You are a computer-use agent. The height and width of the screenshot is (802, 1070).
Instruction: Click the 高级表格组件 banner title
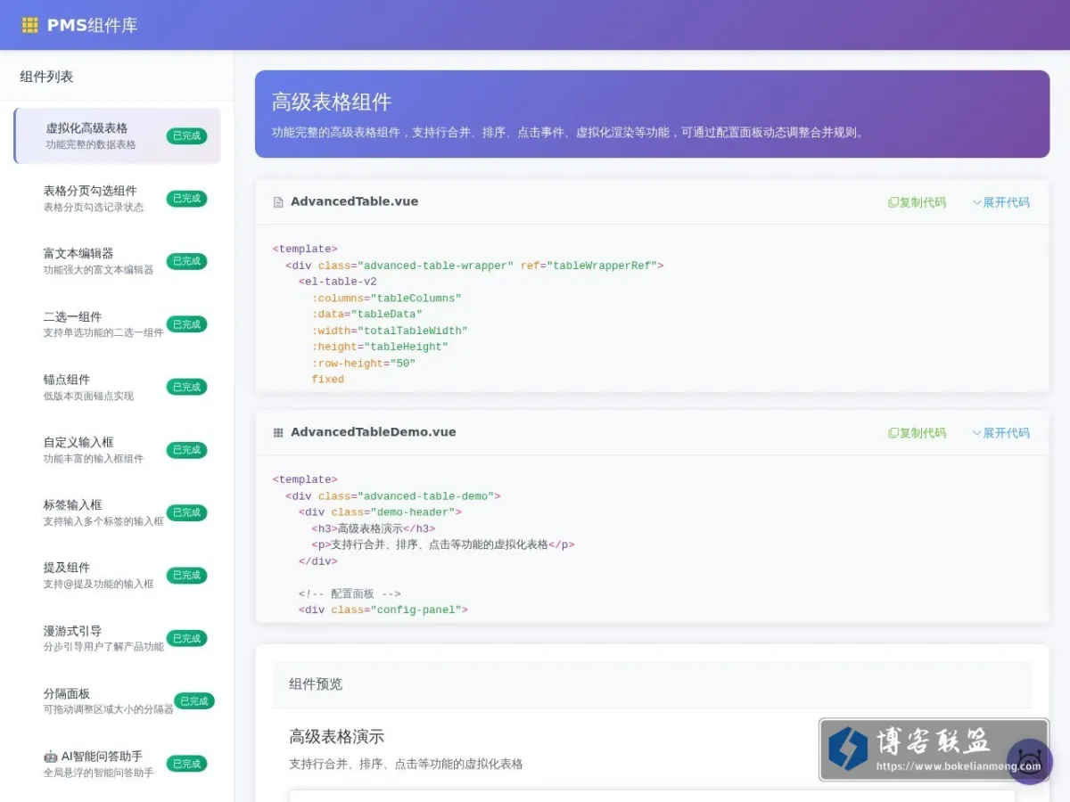332,102
